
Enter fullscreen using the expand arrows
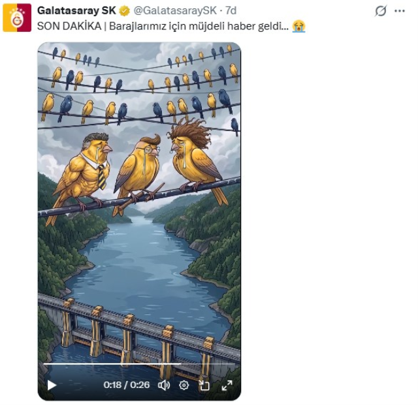point(227,385)
